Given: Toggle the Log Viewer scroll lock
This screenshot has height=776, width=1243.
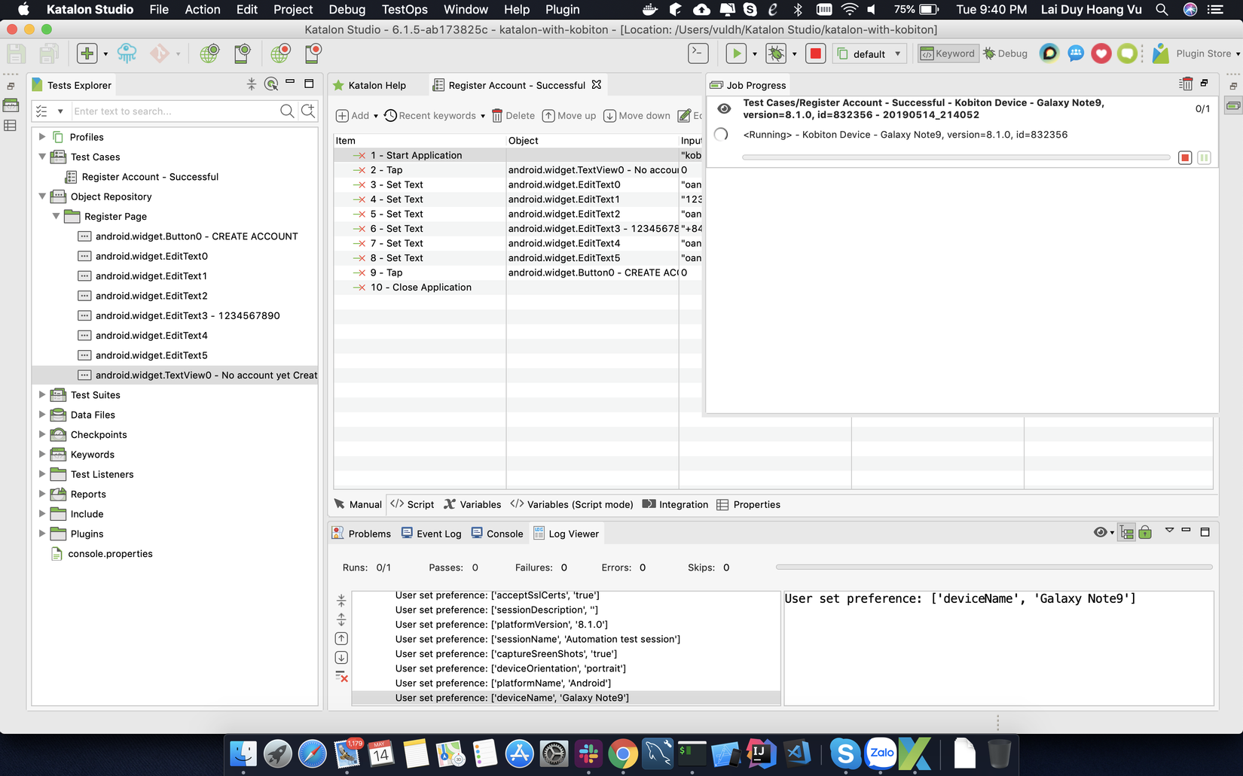Looking at the screenshot, I should point(1145,532).
